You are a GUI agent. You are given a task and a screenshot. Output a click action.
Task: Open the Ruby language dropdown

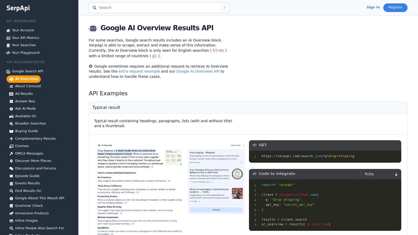(381, 174)
